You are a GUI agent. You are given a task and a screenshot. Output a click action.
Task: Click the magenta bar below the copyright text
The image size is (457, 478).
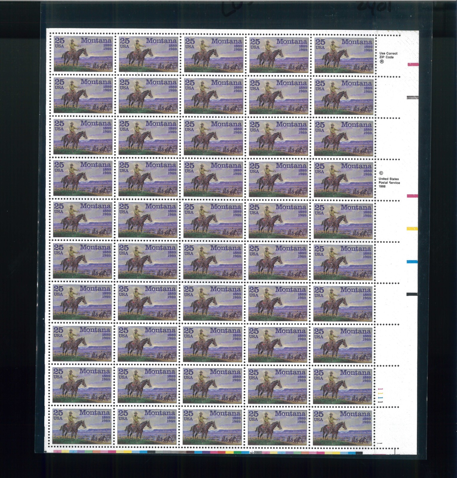coord(412,196)
